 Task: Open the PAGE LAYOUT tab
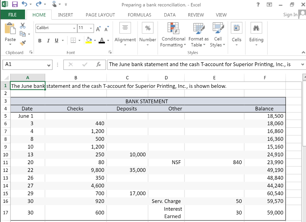click(x=100, y=15)
